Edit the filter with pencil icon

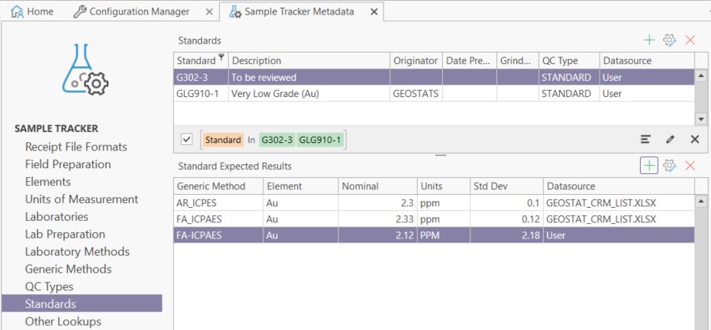(x=670, y=139)
